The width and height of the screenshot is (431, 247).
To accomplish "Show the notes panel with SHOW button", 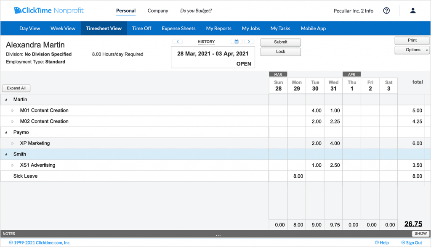I will [420, 233].
